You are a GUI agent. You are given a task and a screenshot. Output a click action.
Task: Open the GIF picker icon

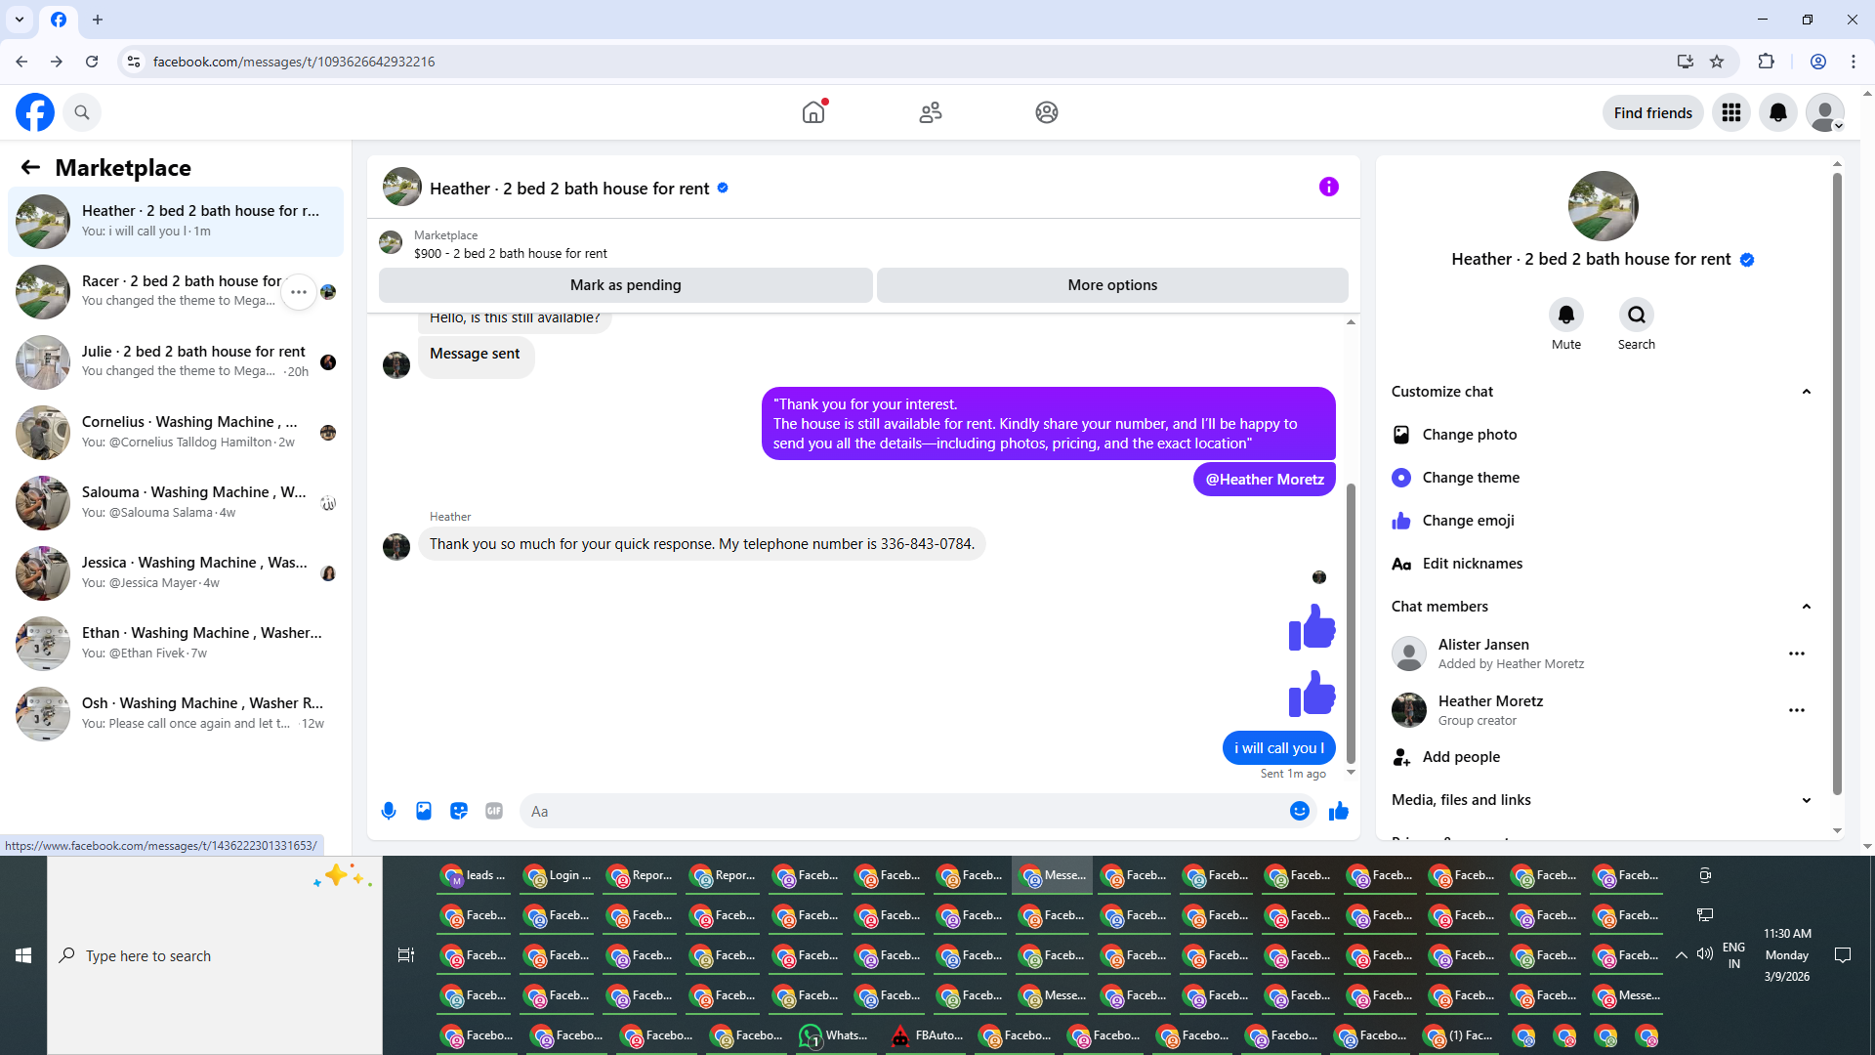(494, 811)
